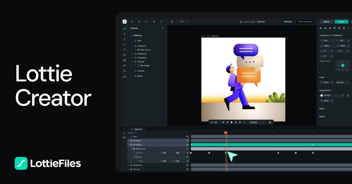
Task: Select the Mailman timeline tab
Action: (x=137, y=129)
